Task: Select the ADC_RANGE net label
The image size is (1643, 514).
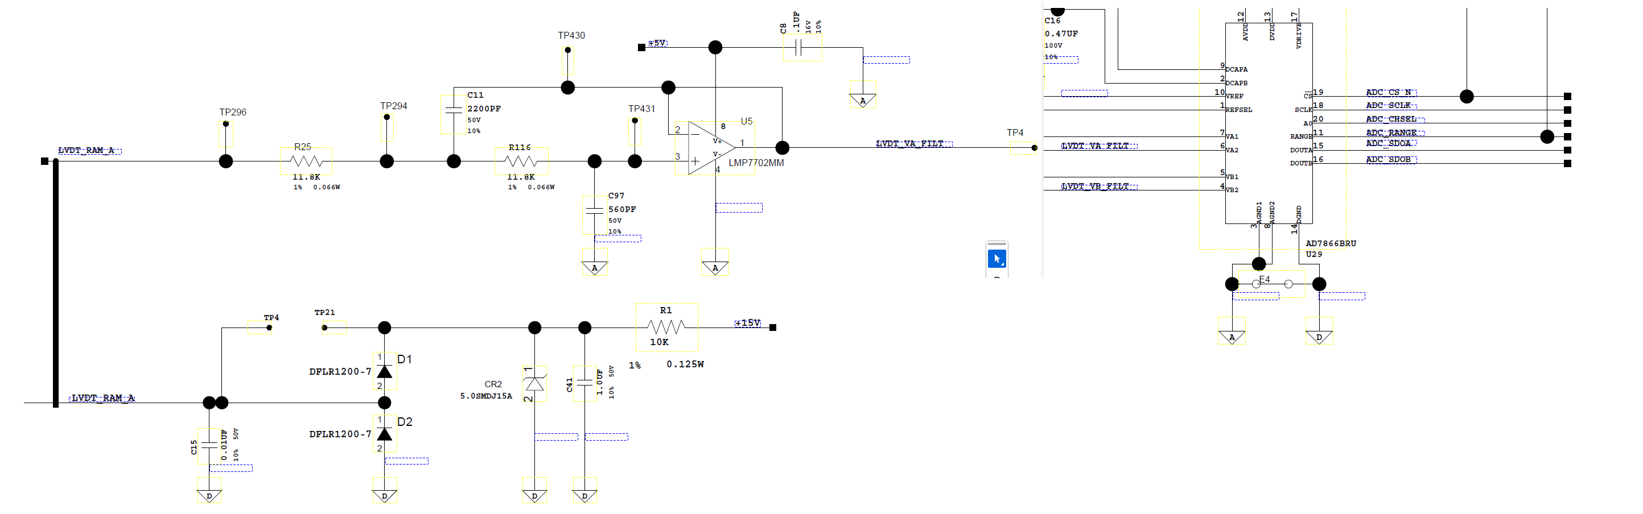Action: (1394, 132)
